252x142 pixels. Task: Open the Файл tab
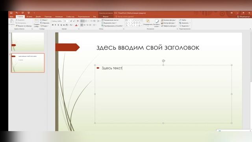coord(11,17)
